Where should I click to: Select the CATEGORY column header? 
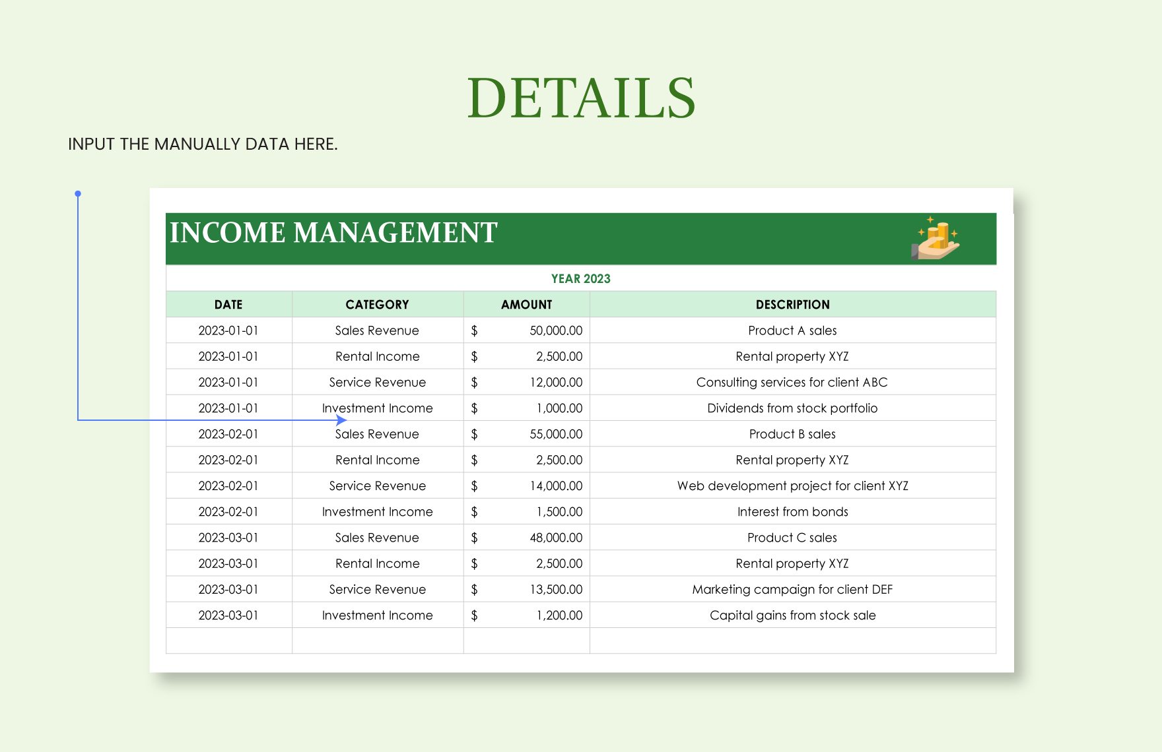point(377,304)
